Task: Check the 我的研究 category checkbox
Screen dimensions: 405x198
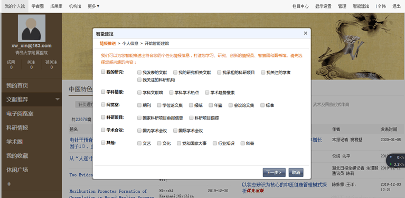Action: pos(103,72)
